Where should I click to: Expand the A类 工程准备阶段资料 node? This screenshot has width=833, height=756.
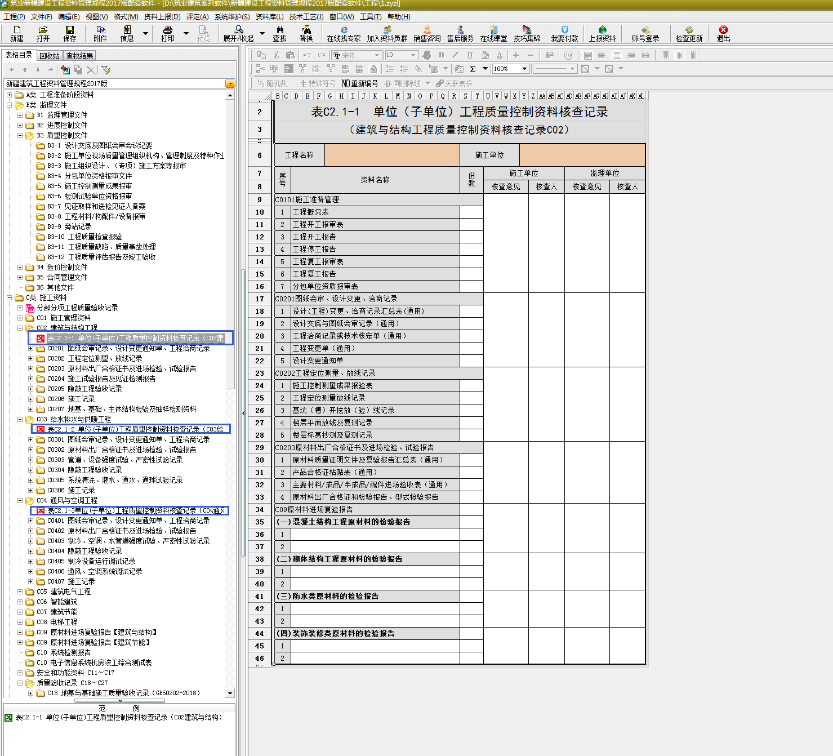10,95
